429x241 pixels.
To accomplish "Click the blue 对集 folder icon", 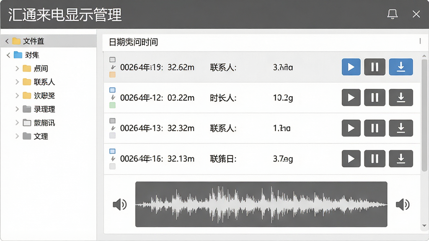I will coord(18,55).
